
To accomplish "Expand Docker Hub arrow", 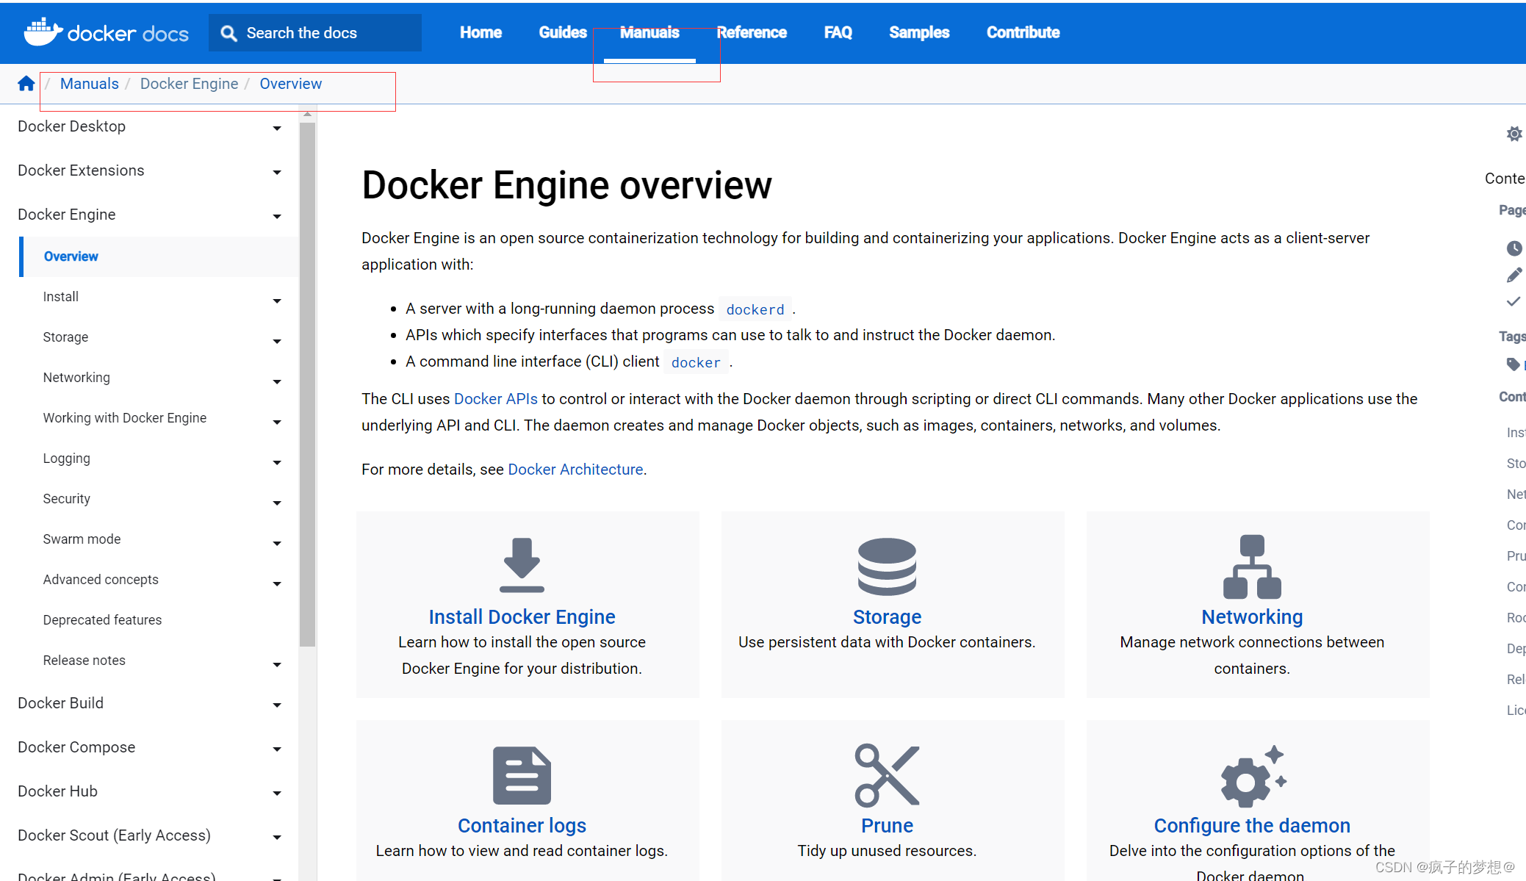I will [x=277, y=794].
